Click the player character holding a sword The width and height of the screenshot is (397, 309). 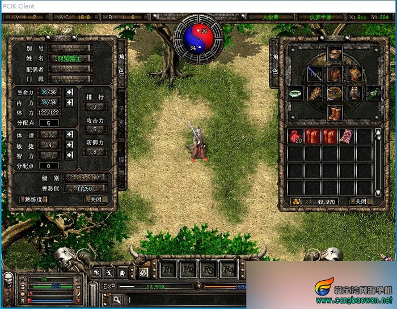tap(197, 141)
